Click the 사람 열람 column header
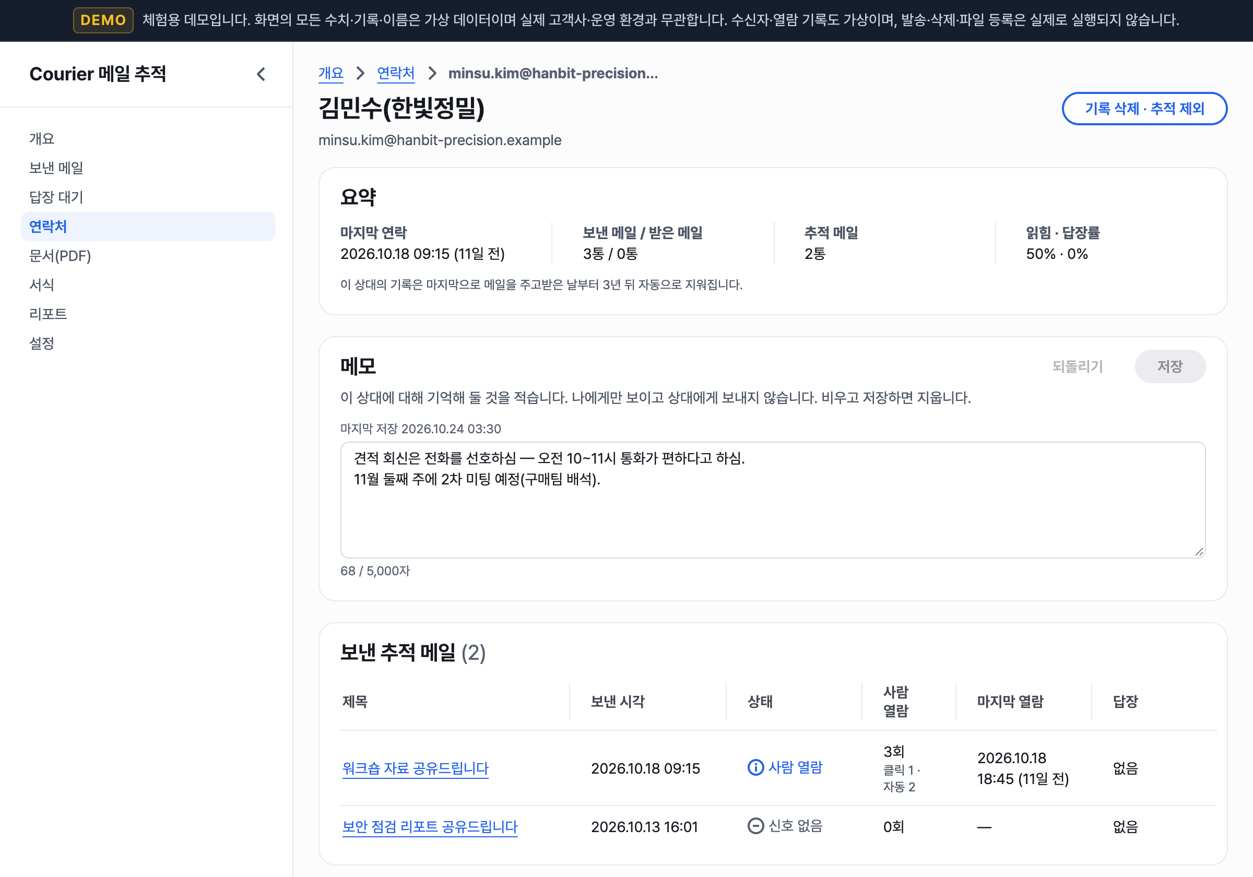This screenshot has height=877, width=1253. (x=896, y=702)
